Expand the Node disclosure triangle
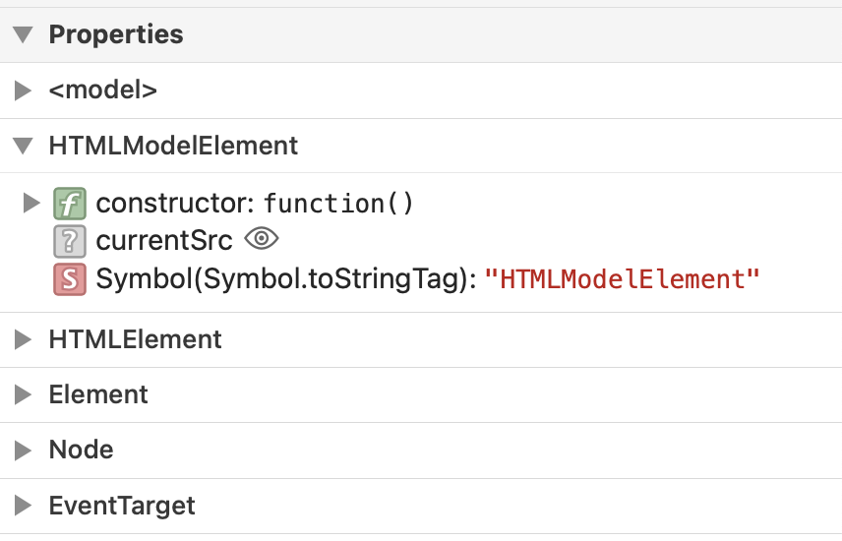842x541 pixels. pos(24,450)
